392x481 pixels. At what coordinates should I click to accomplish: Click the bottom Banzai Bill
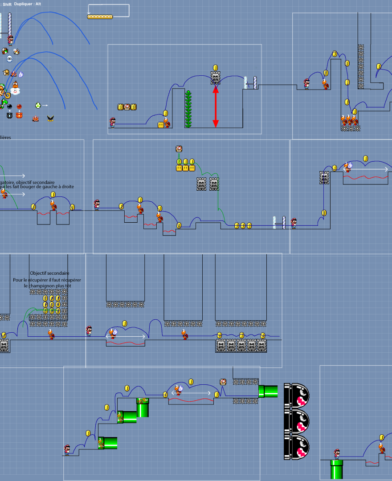(297, 447)
